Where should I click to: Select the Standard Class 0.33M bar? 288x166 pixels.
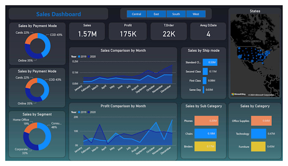[x=210, y=62]
